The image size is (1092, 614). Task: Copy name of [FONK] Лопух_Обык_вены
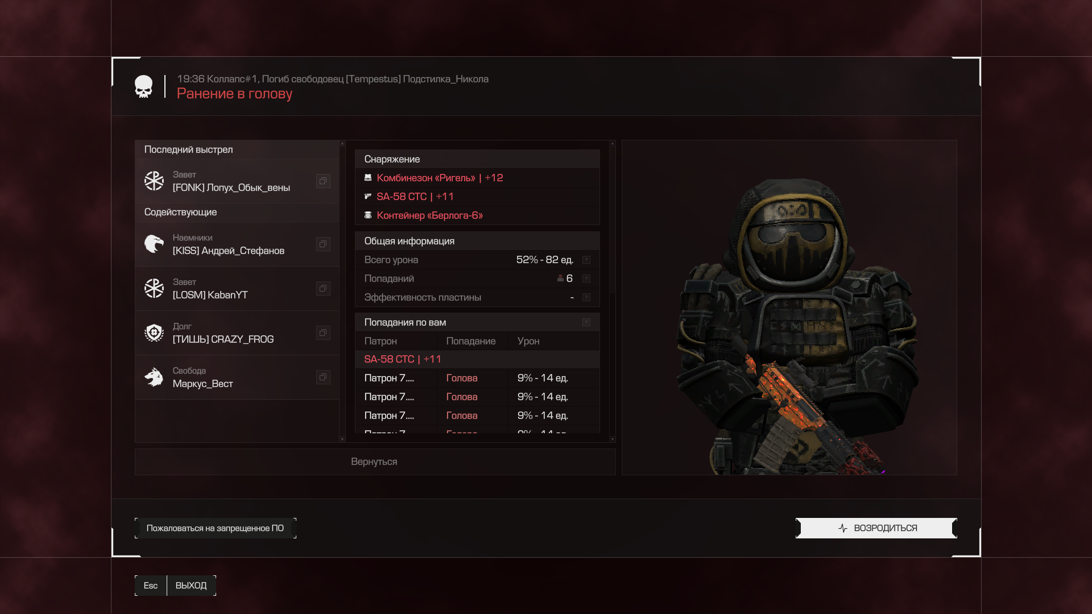pyautogui.click(x=323, y=181)
